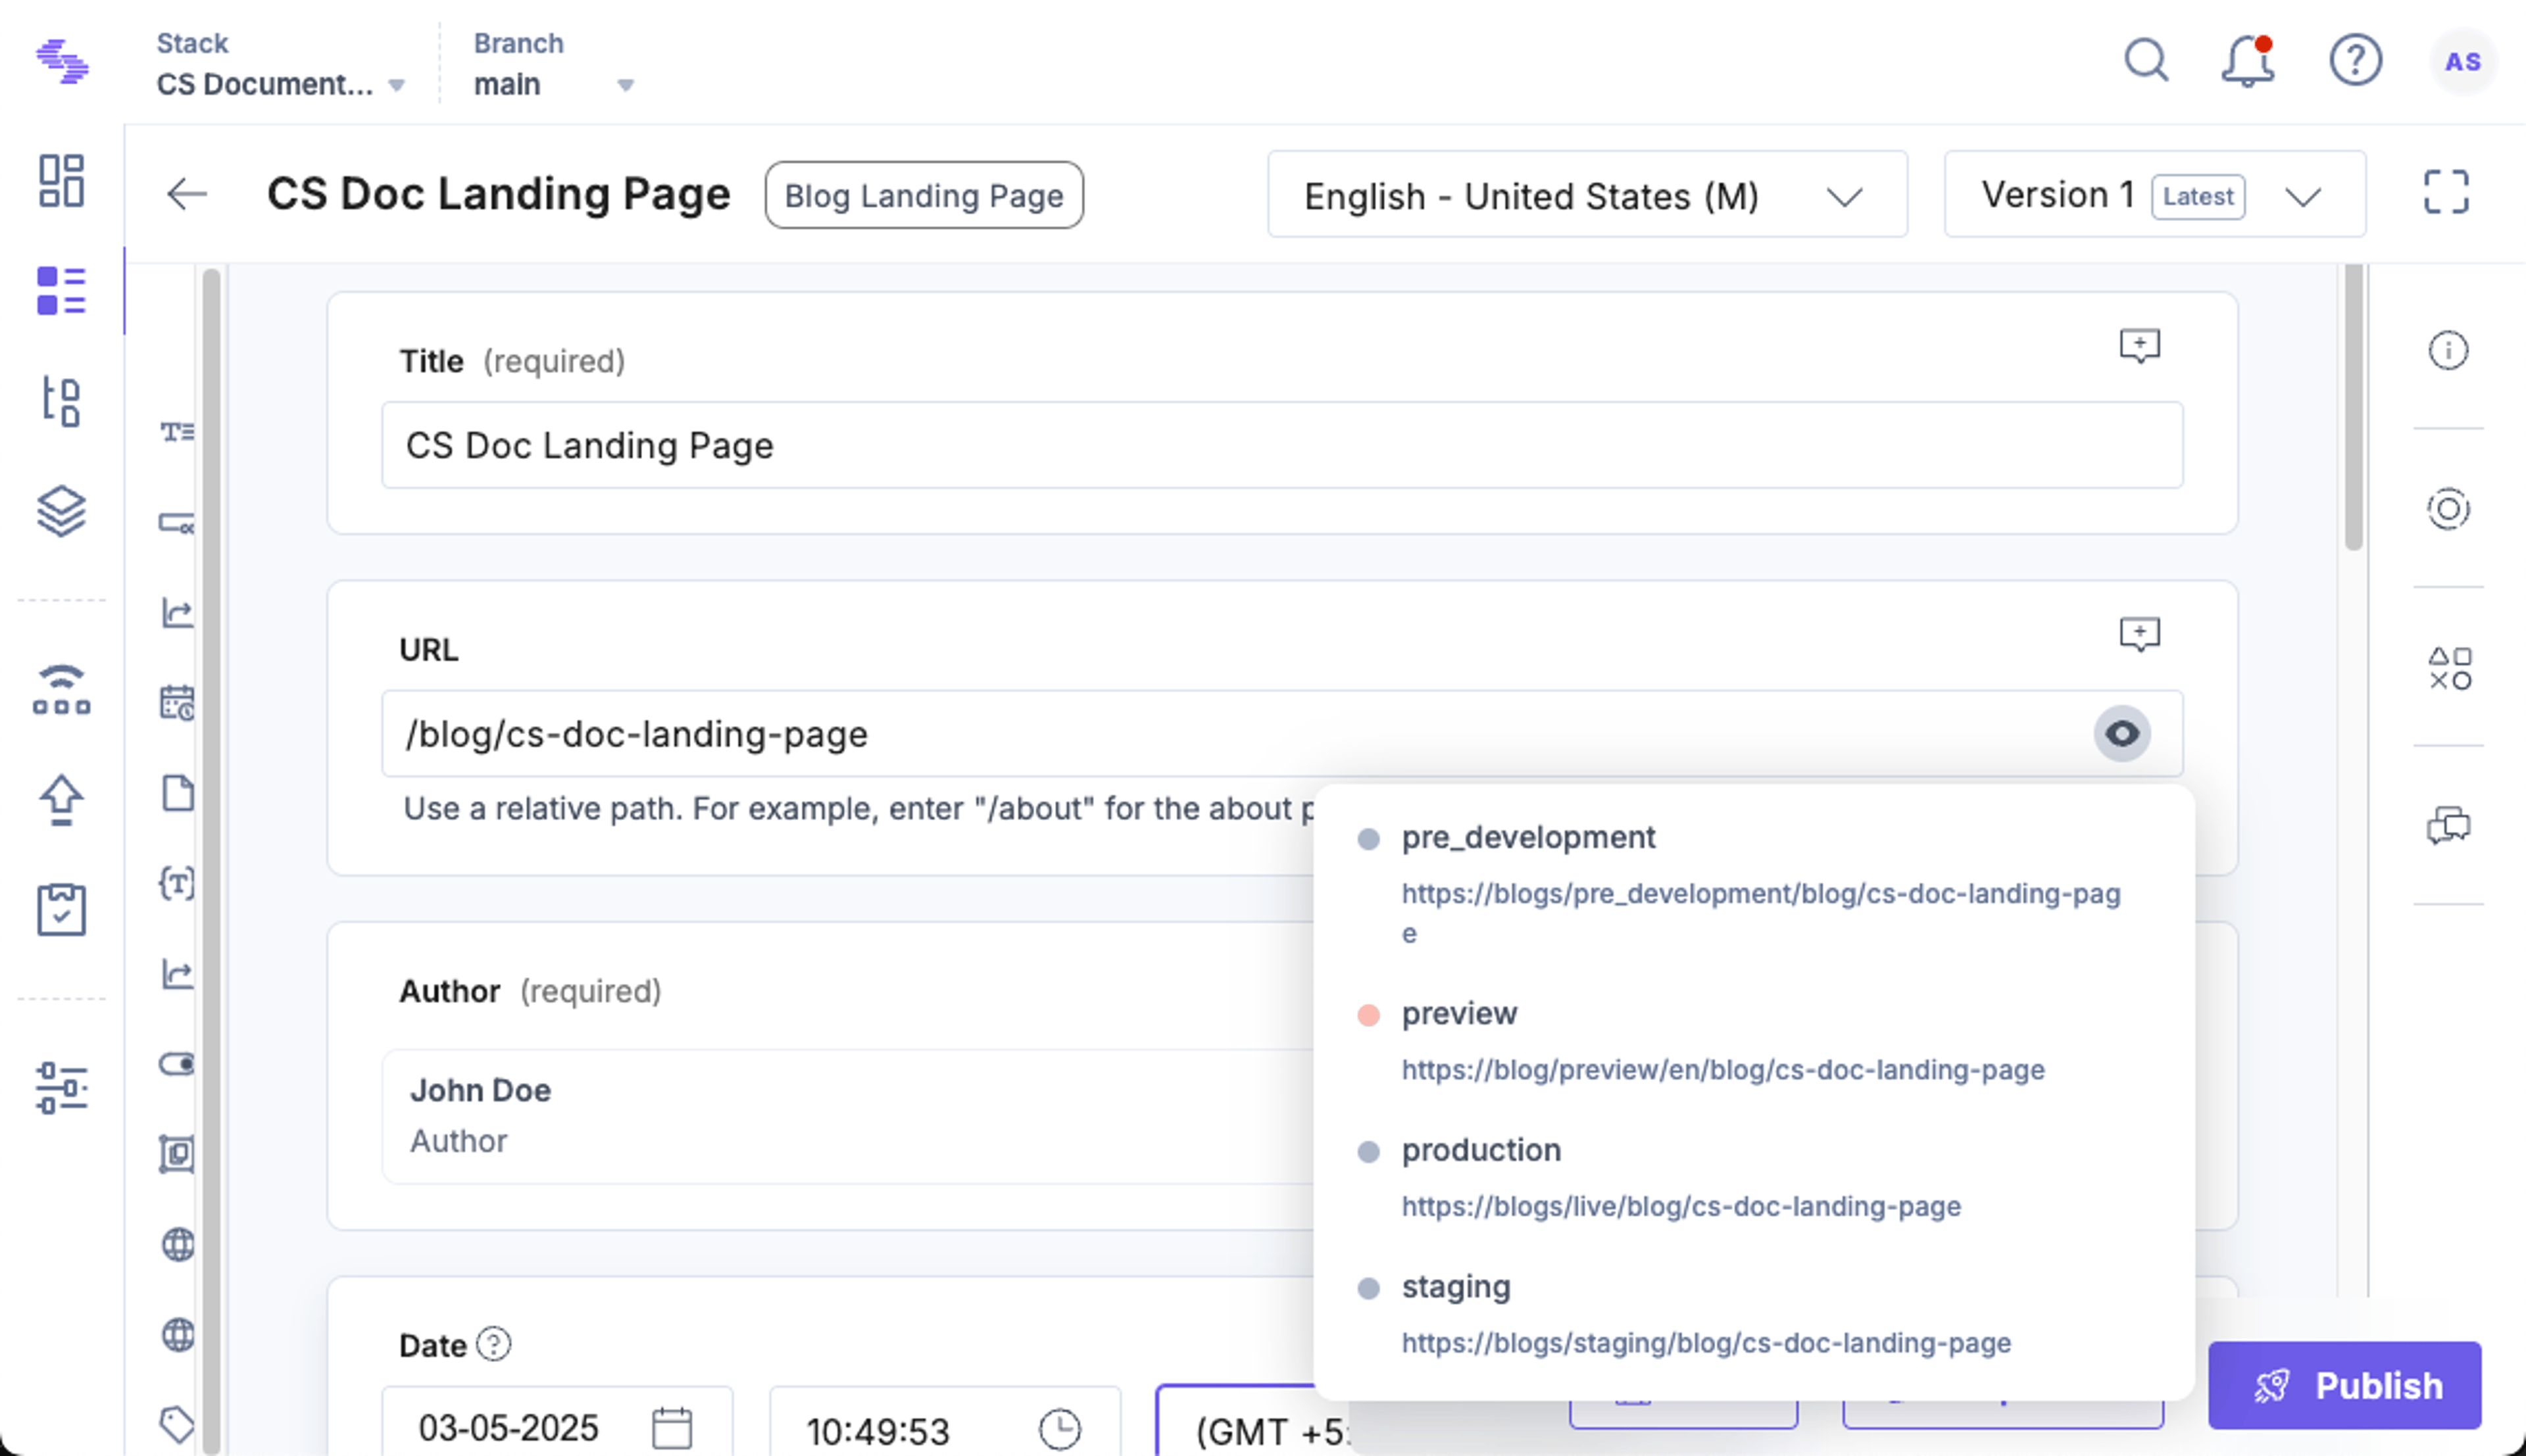Open entry information panel icon
Screen dimensions: 2526x1456
pos(2449,351)
